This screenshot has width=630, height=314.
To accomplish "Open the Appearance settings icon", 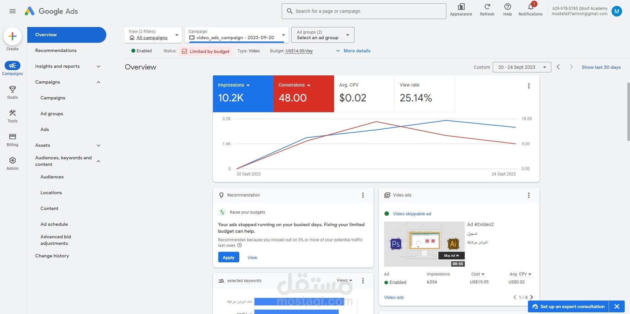I will (461, 7).
